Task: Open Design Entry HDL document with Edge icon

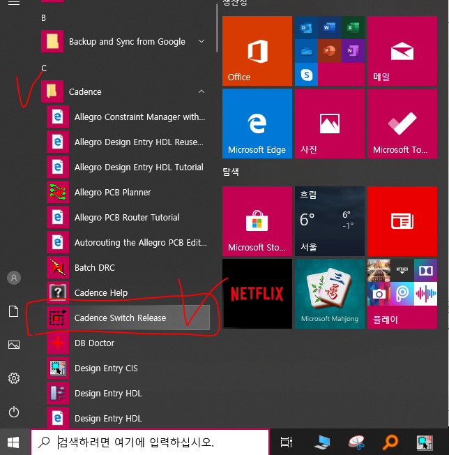Action: click(128, 418)
